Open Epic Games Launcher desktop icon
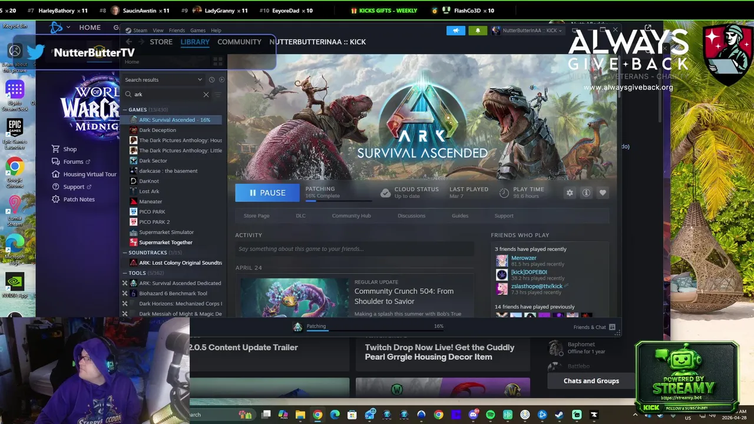 click(15, 134)
